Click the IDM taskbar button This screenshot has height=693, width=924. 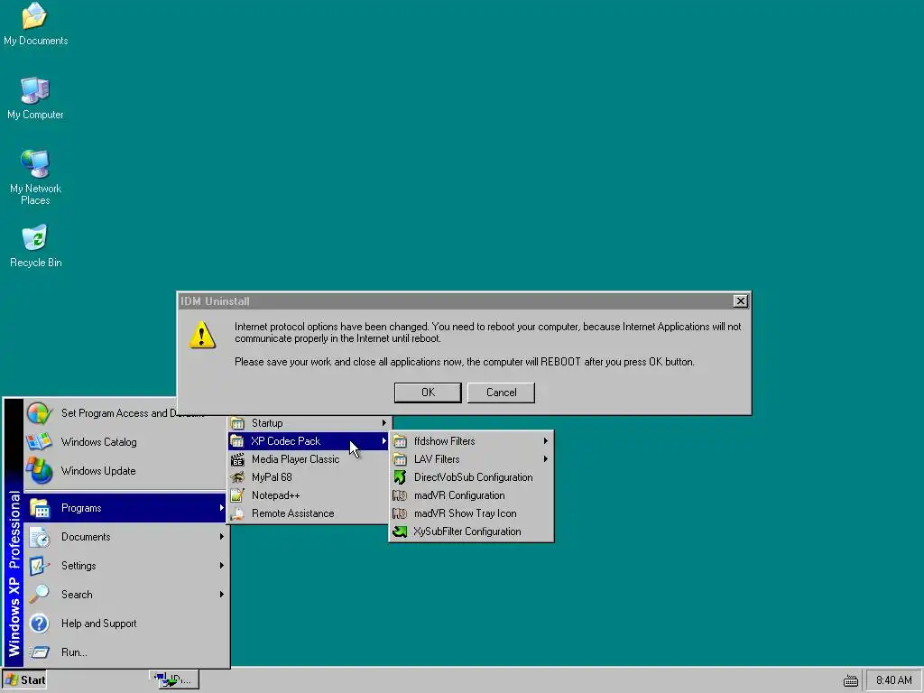[x=174, y=680]
